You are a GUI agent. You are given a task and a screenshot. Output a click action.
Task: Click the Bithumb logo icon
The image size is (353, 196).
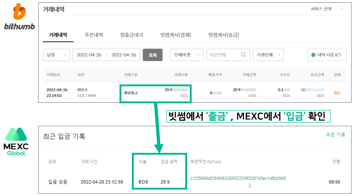(x=19, y=11)
